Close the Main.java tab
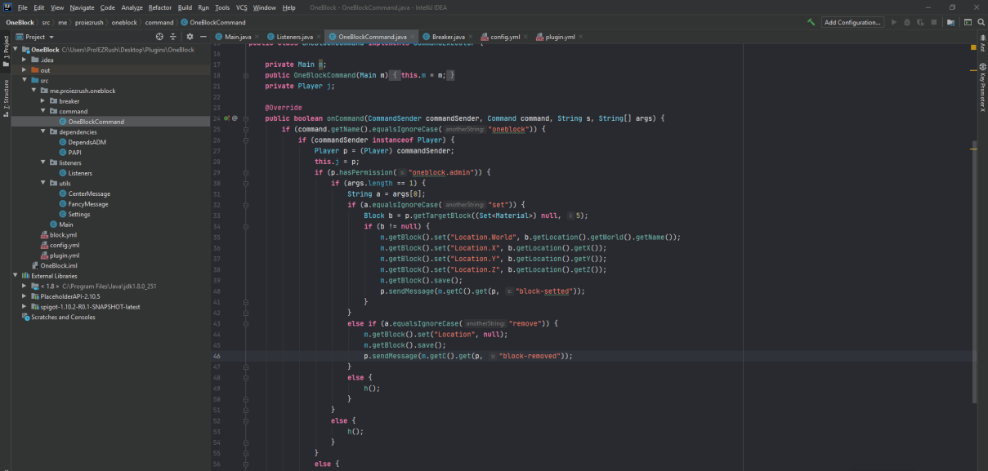 pos(257,37)
